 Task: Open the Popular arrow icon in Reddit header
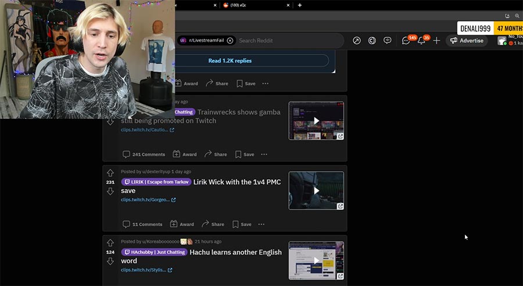(x=357, y=41)
